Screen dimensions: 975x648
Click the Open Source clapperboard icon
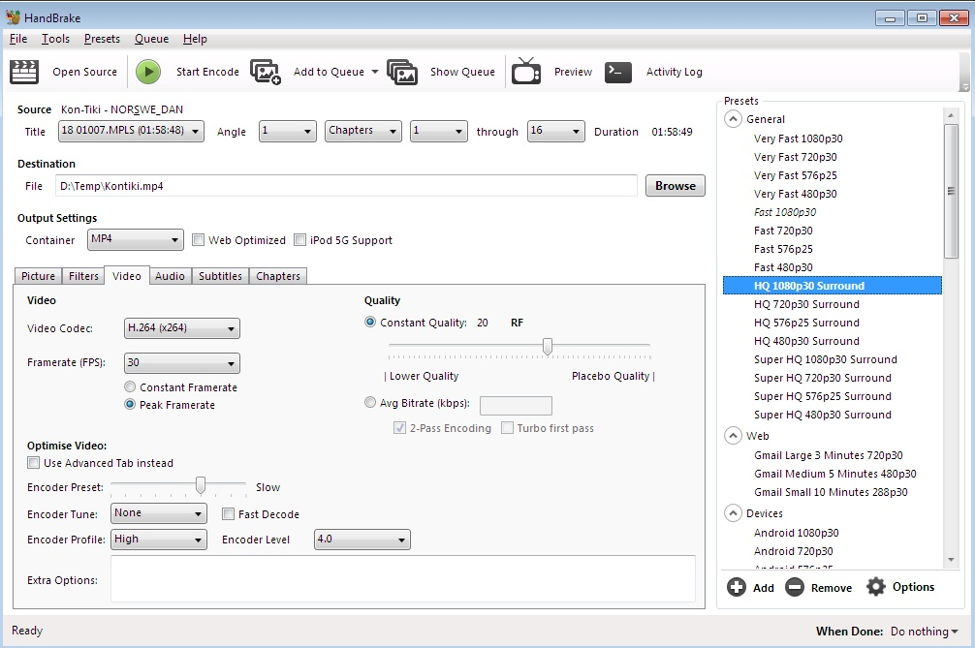24,72
